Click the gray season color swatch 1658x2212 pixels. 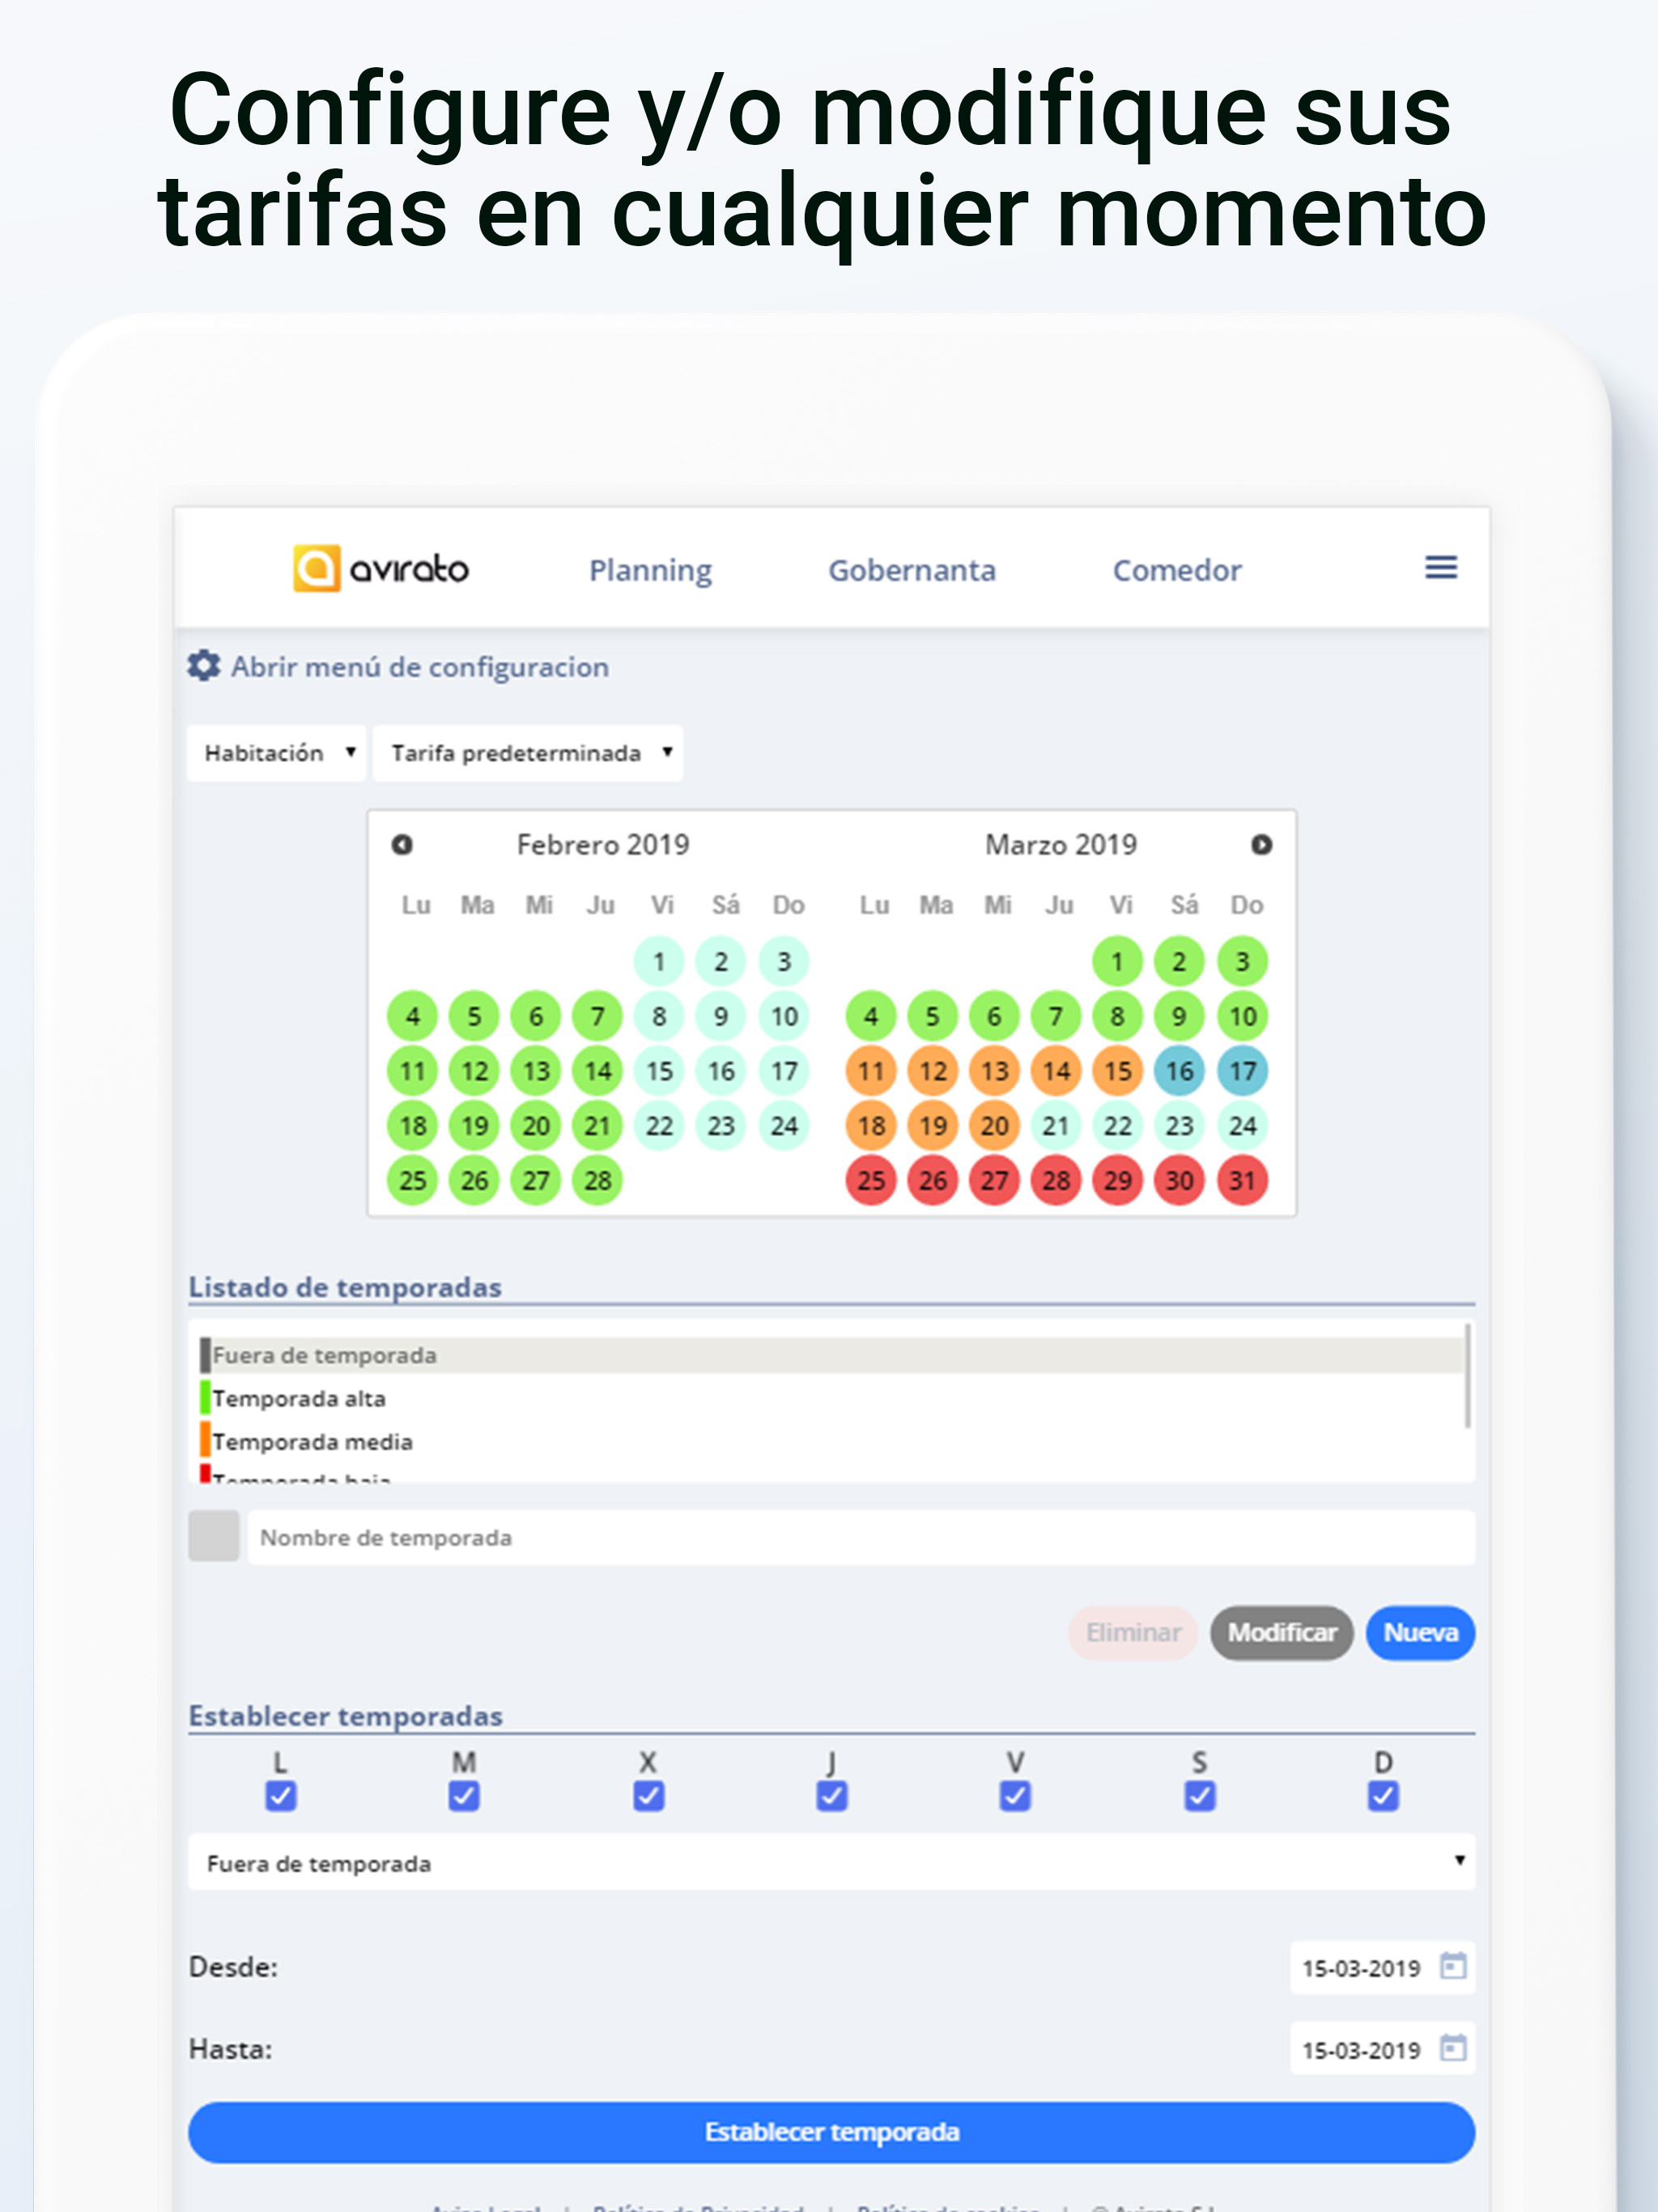214,1536
